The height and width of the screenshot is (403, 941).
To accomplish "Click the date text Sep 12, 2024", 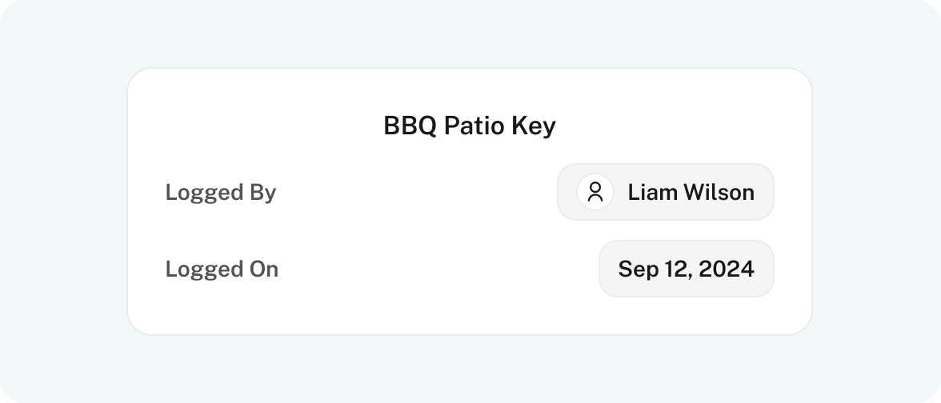I will point(687,269).
